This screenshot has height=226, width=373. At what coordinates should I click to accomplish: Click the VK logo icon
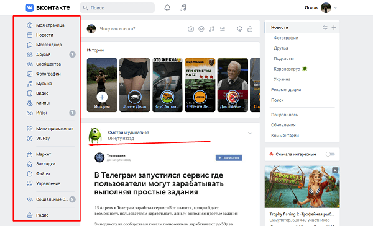click(29, 7)
